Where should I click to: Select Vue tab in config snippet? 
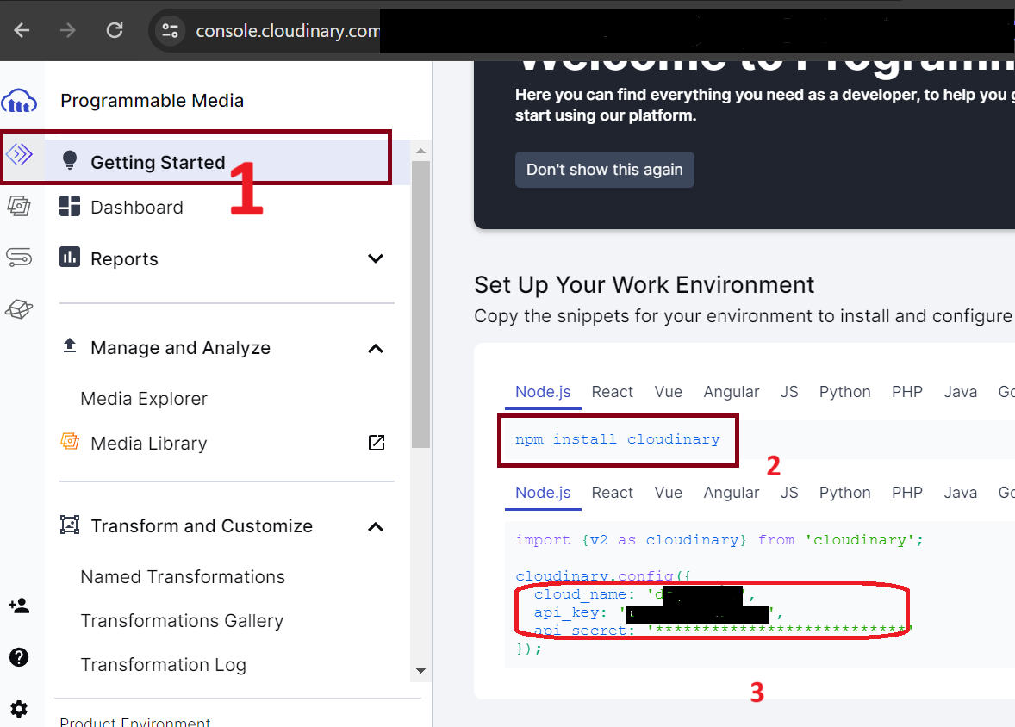coord(668,494)
